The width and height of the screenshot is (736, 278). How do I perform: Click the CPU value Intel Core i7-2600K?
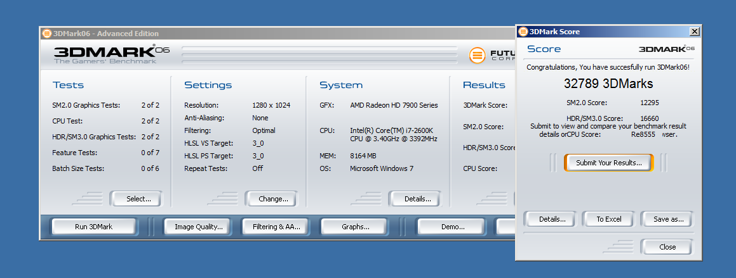[394, 135]
